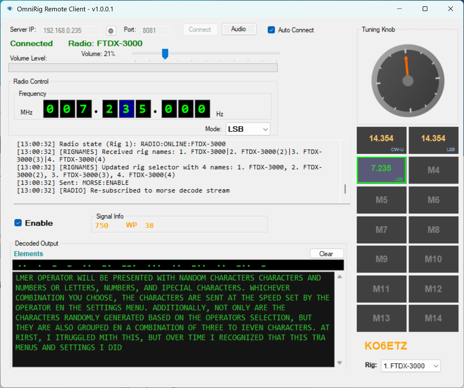Select the M6 memory button
This screenshot has height=388, width=464.
click(x=433, y=200)
